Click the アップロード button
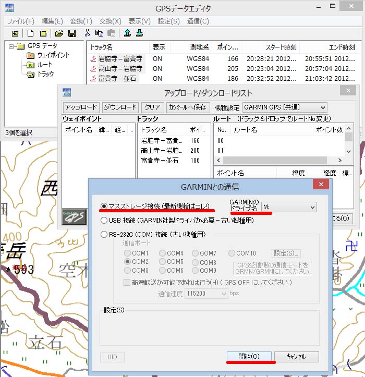The image size is (365, 377). [81, 107]
